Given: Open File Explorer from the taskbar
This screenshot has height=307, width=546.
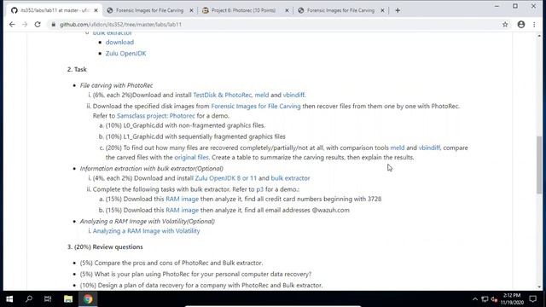Looking at the screenshot, I should click(x=68, y=299).
